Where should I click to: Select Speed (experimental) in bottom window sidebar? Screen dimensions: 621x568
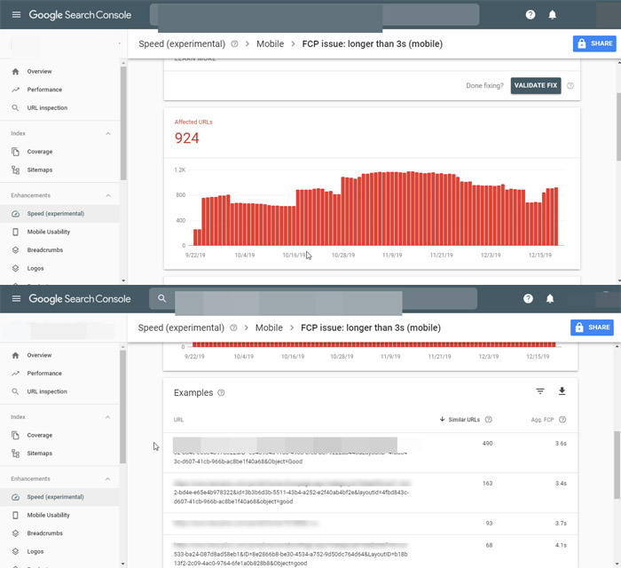(x=59, y=497)
